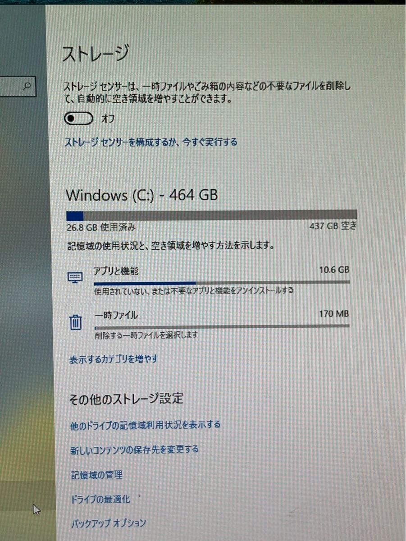Click the temporary files trash can icon
Image resolution: width=406 pixels, height=541 pixels.
[75, 322]
